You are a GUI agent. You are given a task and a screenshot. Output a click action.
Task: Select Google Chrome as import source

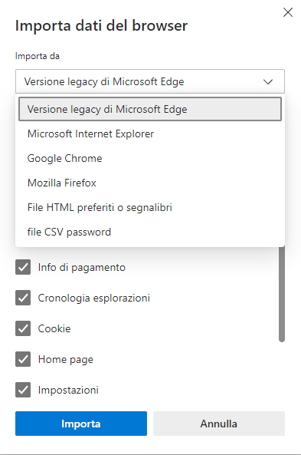[x=150, y=158]
